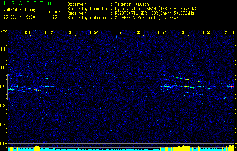The height and width of the screenshot is (151, 237).
Task: Click the yellow signal bar below 1958
Action: (x=185, y=148)
